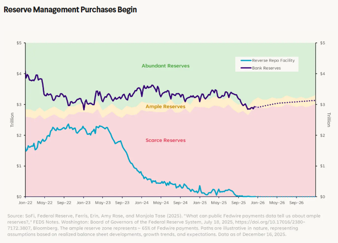The height and width of the screenshot is (243, 338).
Task: Click the Scarce Reserves zone label
Action: tap(165, 140)
